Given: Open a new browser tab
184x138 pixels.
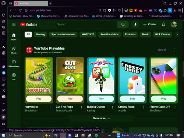Looking at the screenshot, I should click(50, 3).
